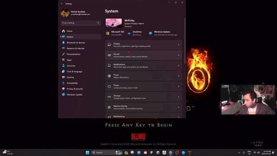Open Apps settings
277x156 pixels.
pyautogui.click(x=81, y=60)
